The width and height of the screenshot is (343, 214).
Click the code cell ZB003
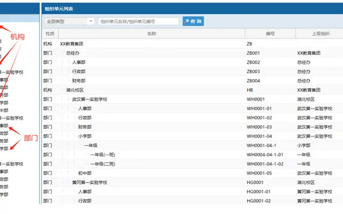tap(253, 71)
